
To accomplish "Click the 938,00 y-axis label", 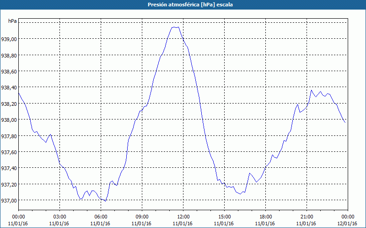I will click(9, 120).
